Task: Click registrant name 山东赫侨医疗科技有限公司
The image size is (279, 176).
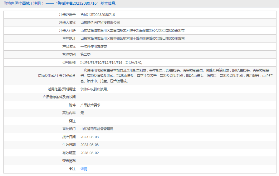Action: coord(100,23)
